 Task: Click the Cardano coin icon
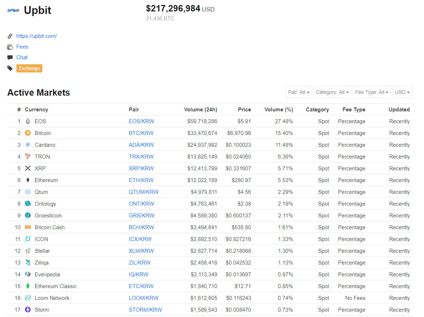pos(28,145)
